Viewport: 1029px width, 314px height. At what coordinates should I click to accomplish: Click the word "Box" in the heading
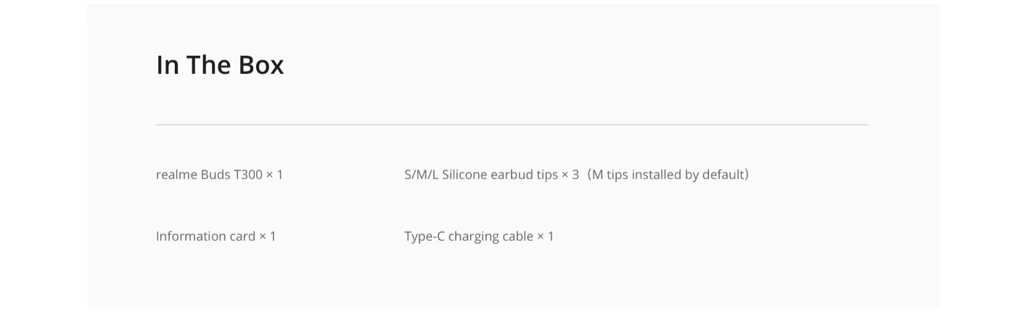click(261, 65)
